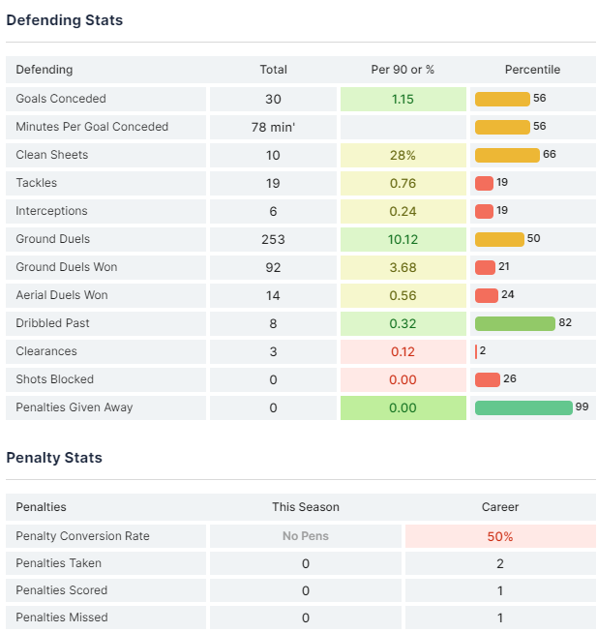Click the Clearances per 90 value
597x632 pixels.
click(x=403, y=351)
